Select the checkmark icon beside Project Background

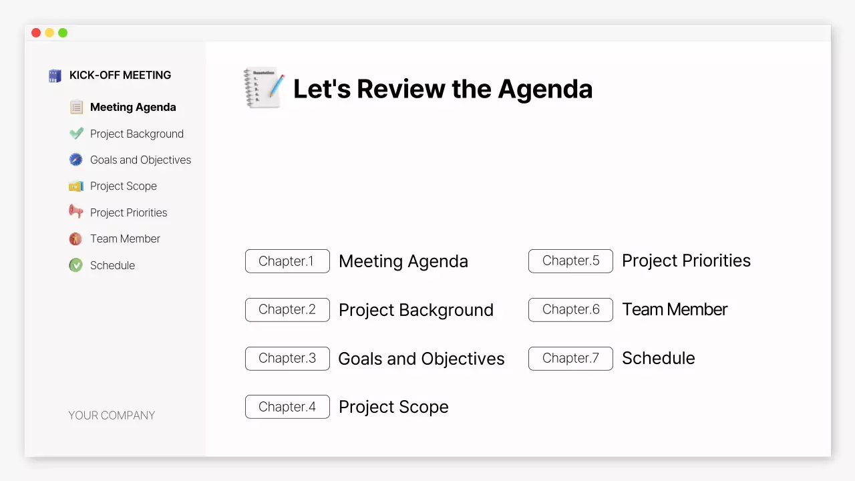click(x=76, y=134)
